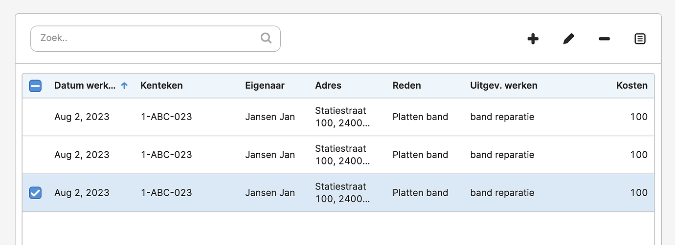Click the pencil edit icon
The image size is (675, 245).
click(x=568, y=39)
